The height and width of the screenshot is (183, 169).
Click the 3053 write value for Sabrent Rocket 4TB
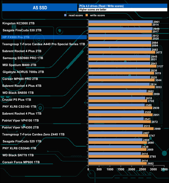159,87
